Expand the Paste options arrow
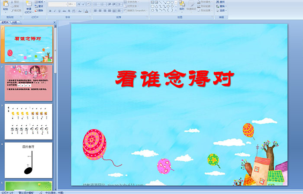The image size is (303, 194). [6, 13]
